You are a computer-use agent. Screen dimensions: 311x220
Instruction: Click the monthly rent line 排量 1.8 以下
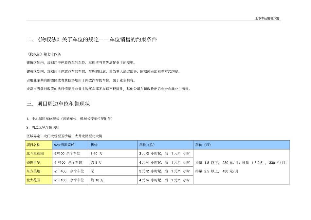pos(241,163)
